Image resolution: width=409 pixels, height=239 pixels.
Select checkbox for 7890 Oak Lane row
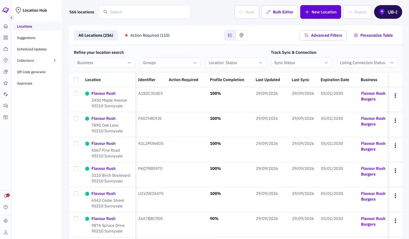[x=76, y=118]
